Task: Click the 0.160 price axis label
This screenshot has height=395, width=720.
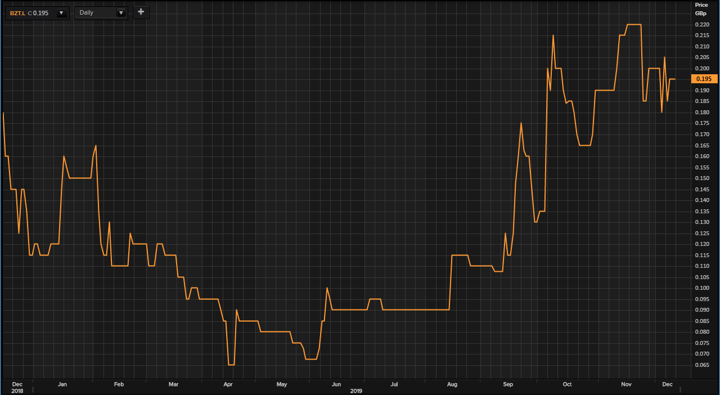Action: (x=702, y=156)
